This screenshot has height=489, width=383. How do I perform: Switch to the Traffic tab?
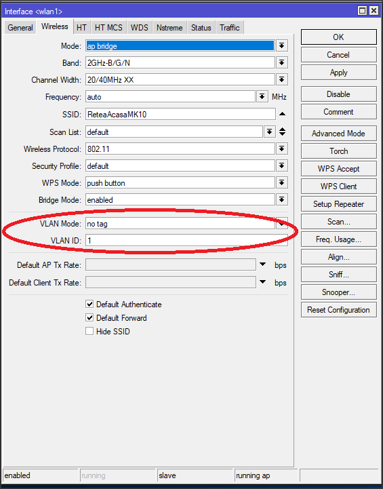230,27
